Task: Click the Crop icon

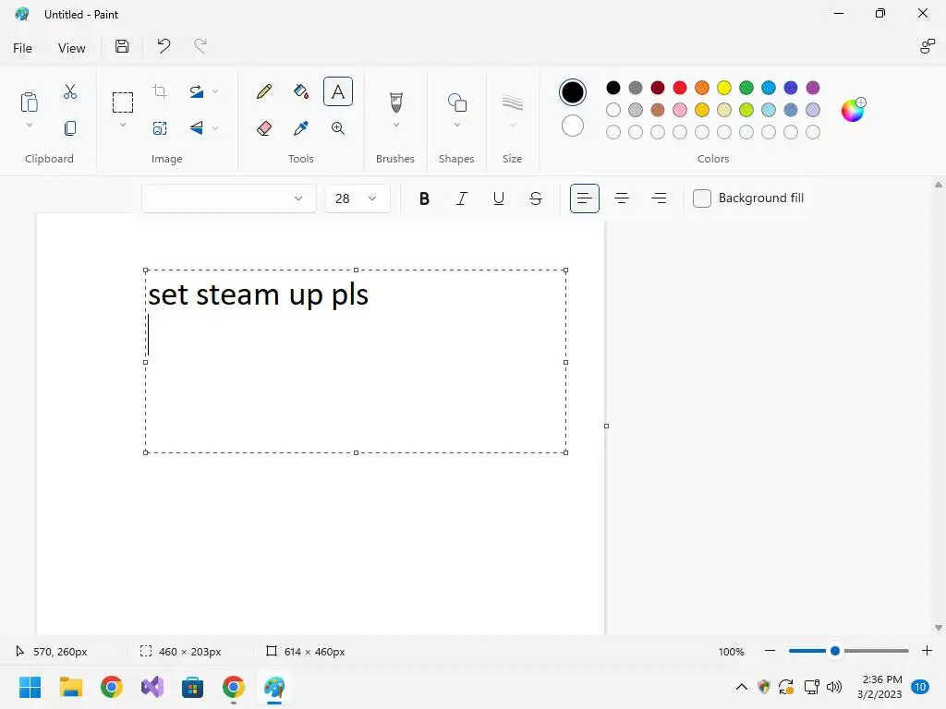Action: (x=160, y=91)
